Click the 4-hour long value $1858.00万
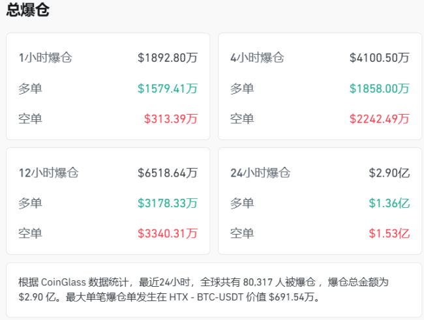This screenshot has height=320, width=424. click(x=380, y=89)
